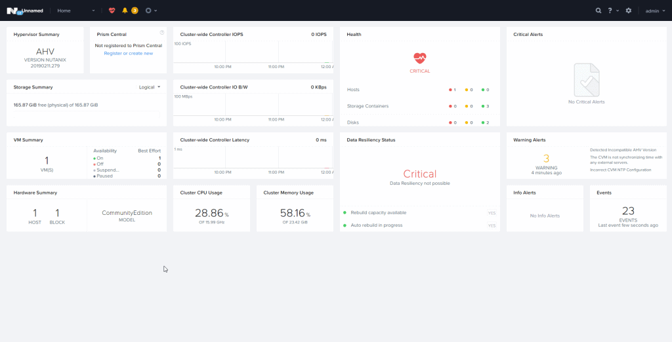Click the AHV hypervisor label

pos(45,51)
